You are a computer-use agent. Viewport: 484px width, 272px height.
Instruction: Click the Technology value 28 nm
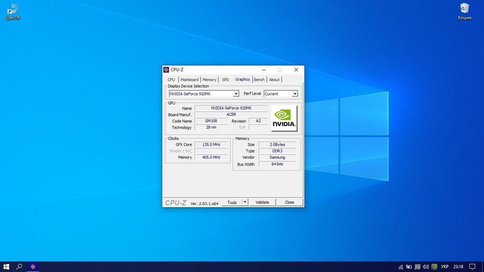click(211, 127)
